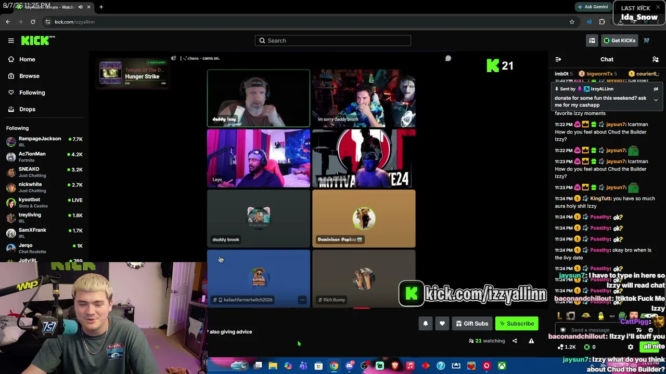Screen dimensions: 666x374
Task: Open kyootbot followed channel
Action: coord(45,202)
